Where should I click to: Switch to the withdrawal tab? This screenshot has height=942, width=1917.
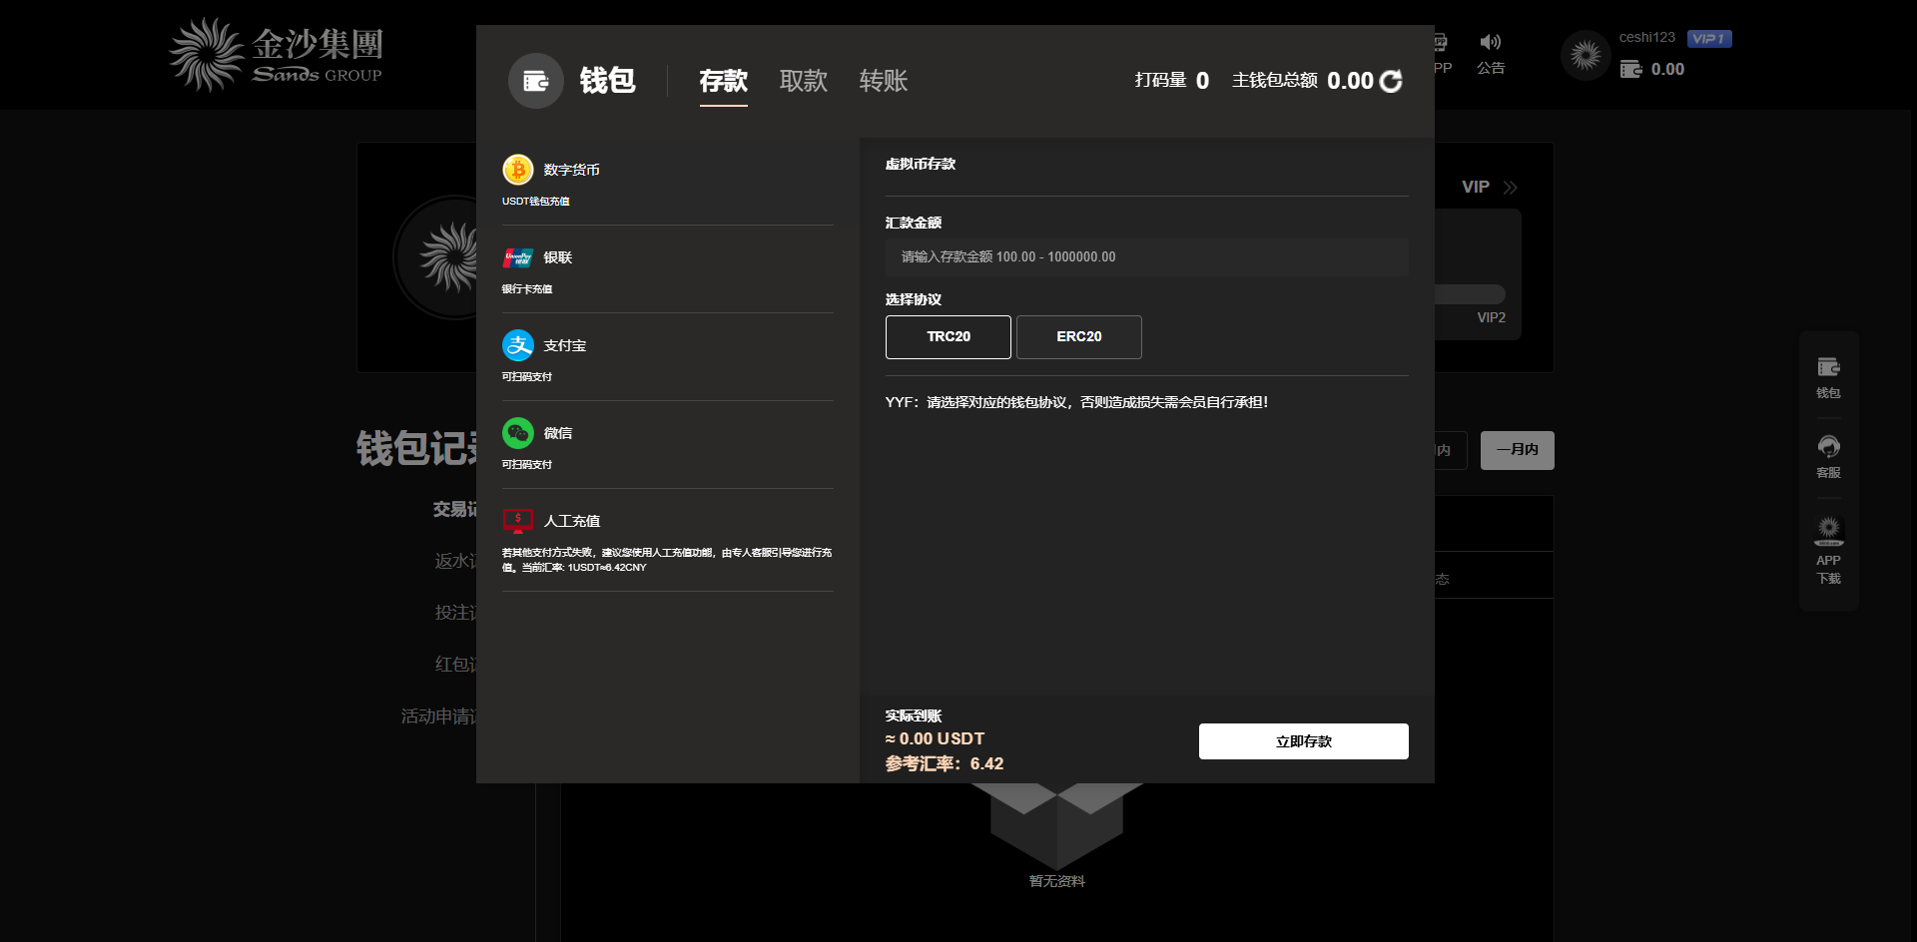[803, 81]
